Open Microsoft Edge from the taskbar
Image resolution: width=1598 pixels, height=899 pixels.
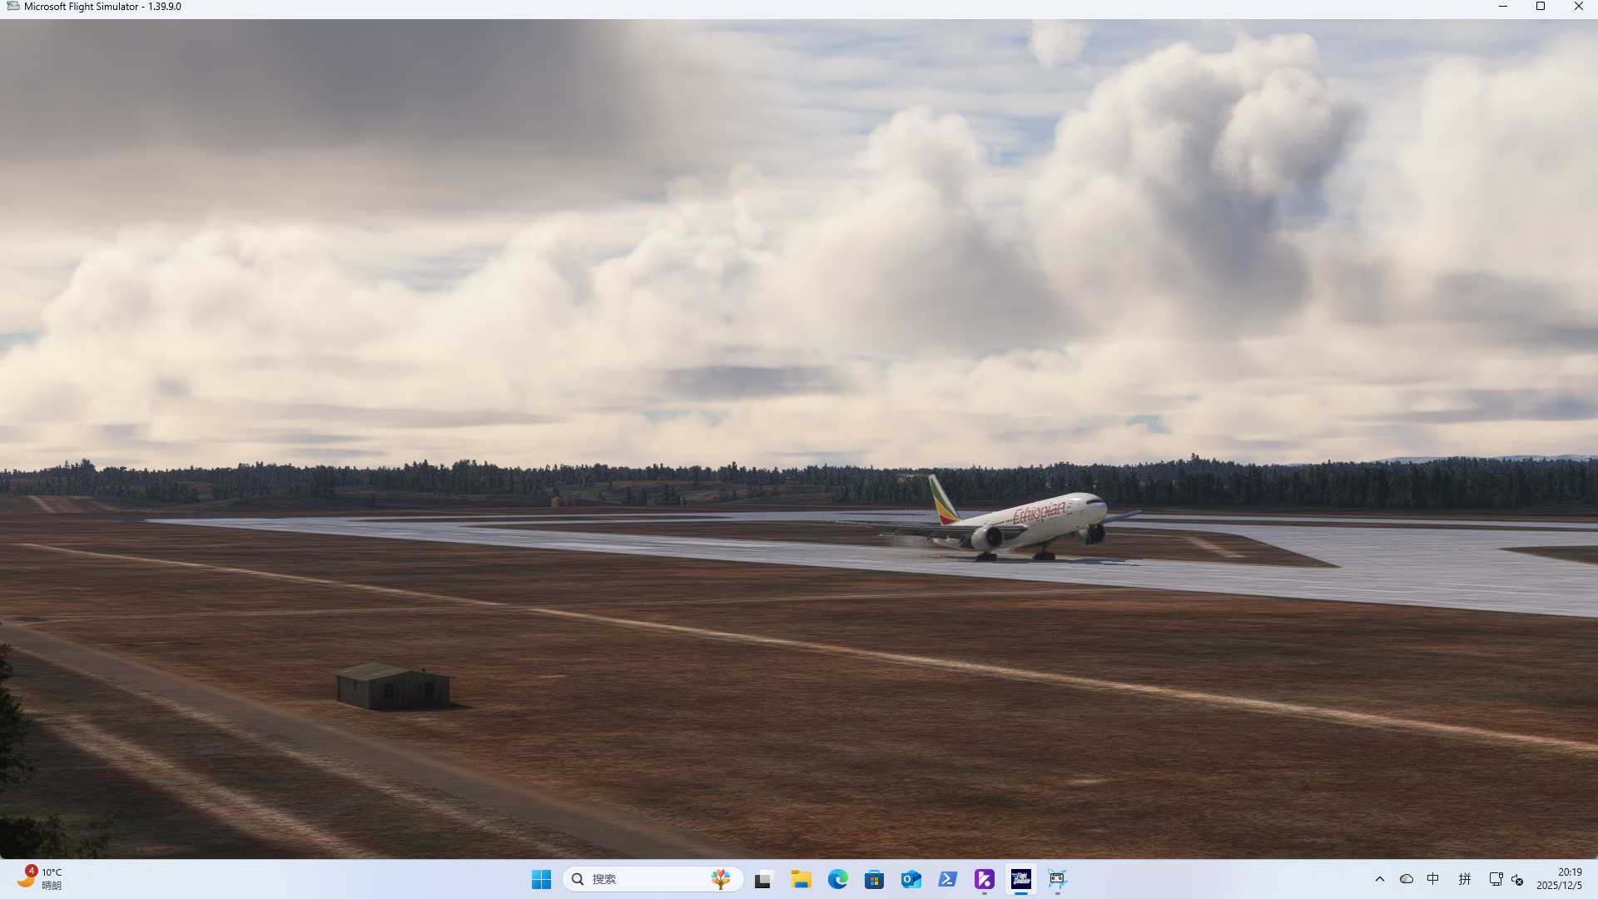838,879
